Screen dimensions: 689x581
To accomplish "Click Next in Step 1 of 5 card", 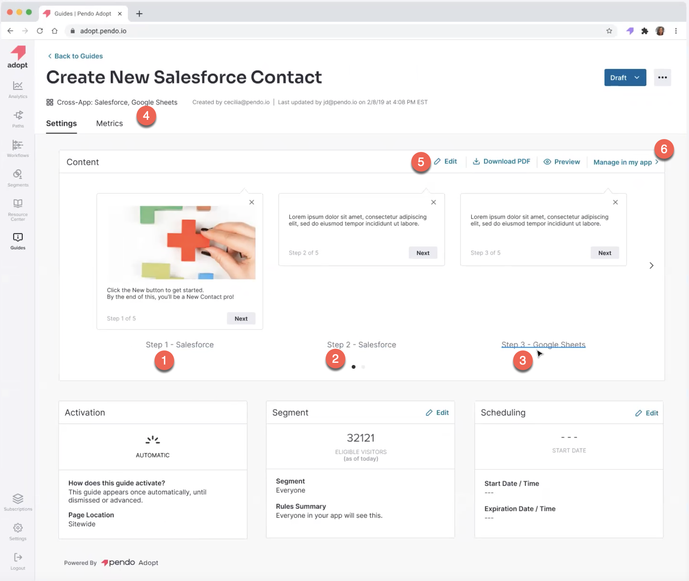I will coord(241,318).
